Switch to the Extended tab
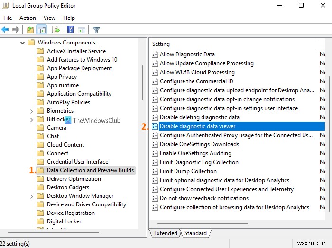 [x=165, y=233]
